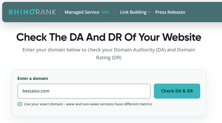Click the 'Use your exact domain' hint text
Viewport: 222px width, 123px height.
88,104
